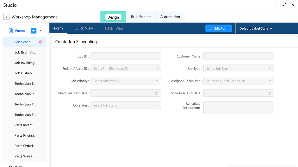Select Job Invoicing form in sidebar
The height and width of the screenshot is (167, 298).
coord(25,63)
